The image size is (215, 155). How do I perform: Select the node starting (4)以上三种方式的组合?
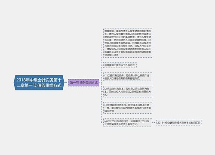pos(128,123)
